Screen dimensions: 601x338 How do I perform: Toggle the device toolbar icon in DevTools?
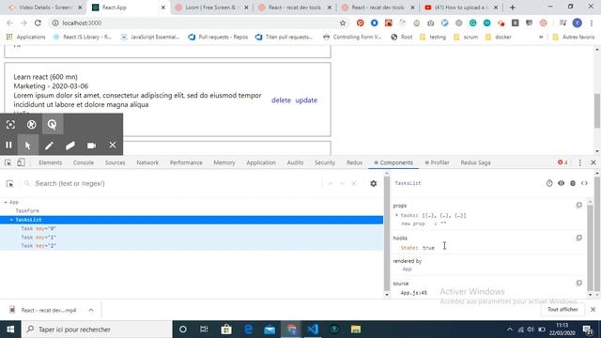pyautogui.click(x=21, y=162)
